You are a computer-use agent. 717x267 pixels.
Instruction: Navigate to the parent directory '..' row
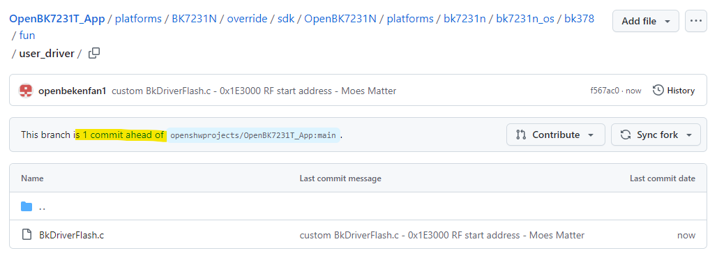[358, 206]
